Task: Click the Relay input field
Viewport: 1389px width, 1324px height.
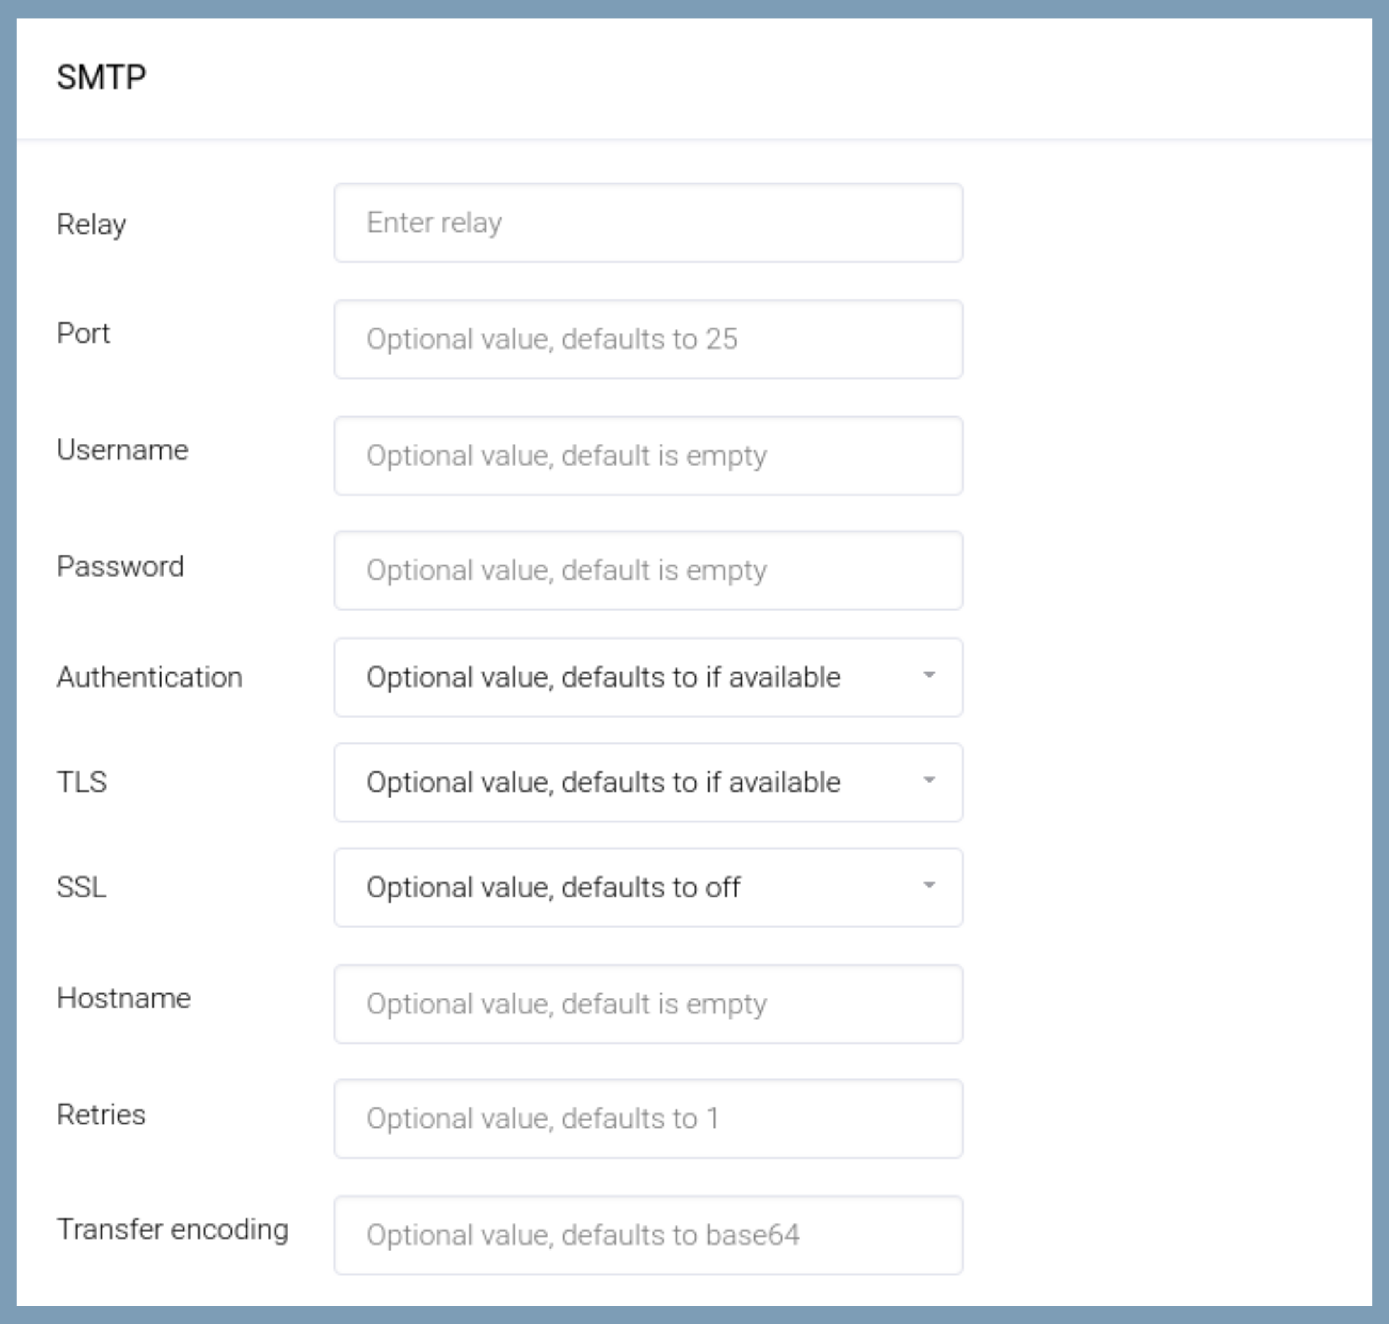Action: pos(648,223)
